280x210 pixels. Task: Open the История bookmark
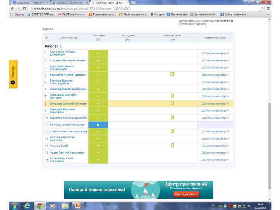point(157,14)
